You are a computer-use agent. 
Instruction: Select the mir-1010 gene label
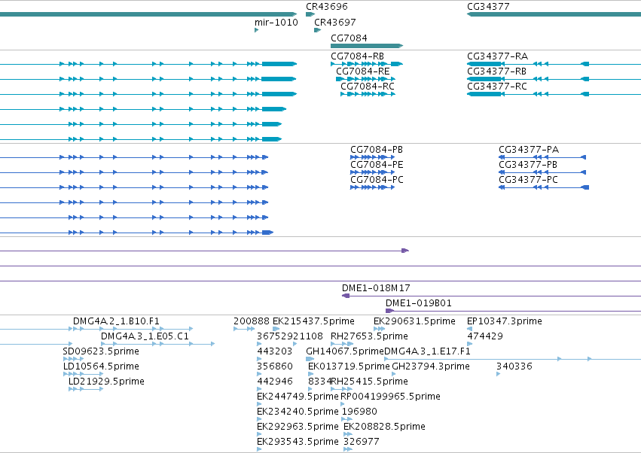click(x=276, y=23)
